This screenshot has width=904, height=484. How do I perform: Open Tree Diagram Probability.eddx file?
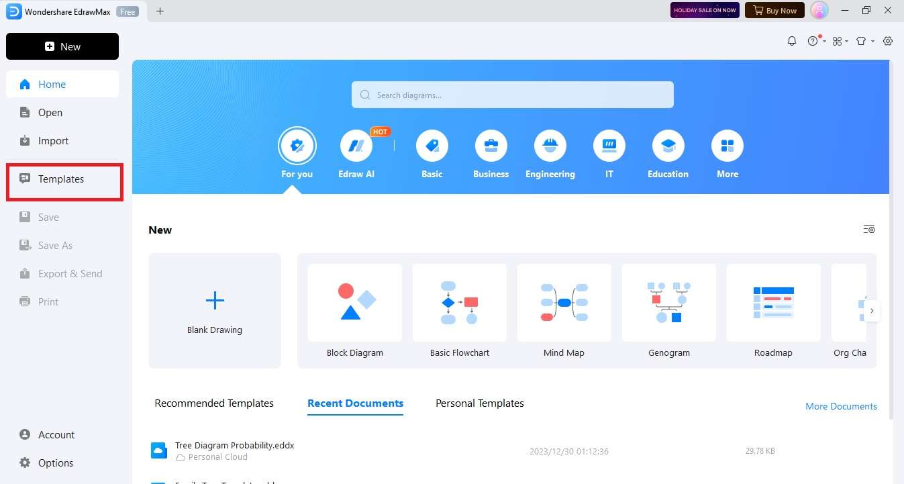click(x=235, y=445)
